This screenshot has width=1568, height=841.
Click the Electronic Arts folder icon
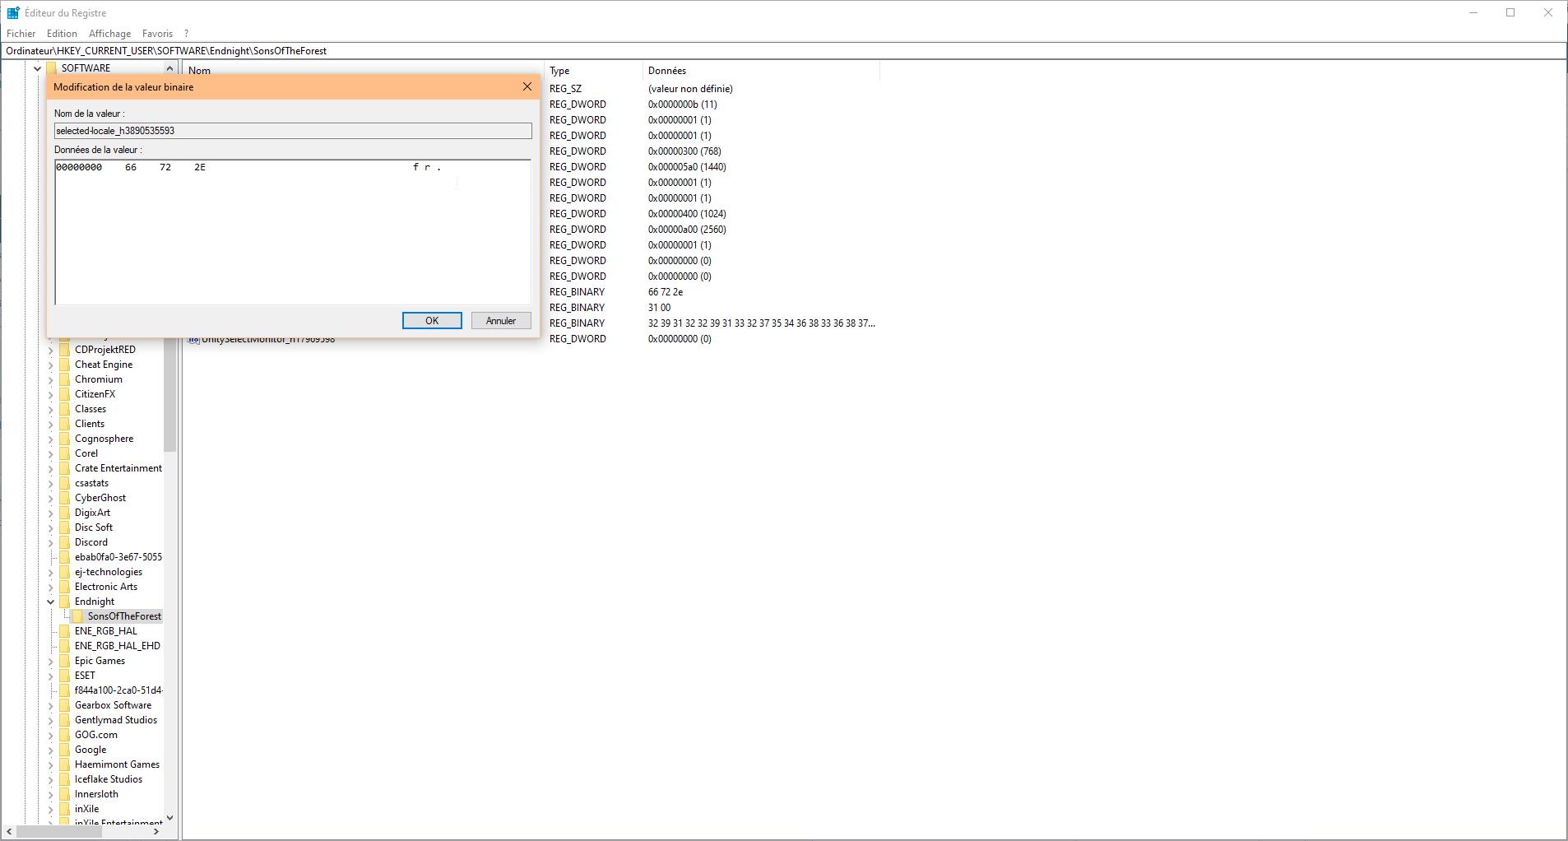(x=66, y=586)
